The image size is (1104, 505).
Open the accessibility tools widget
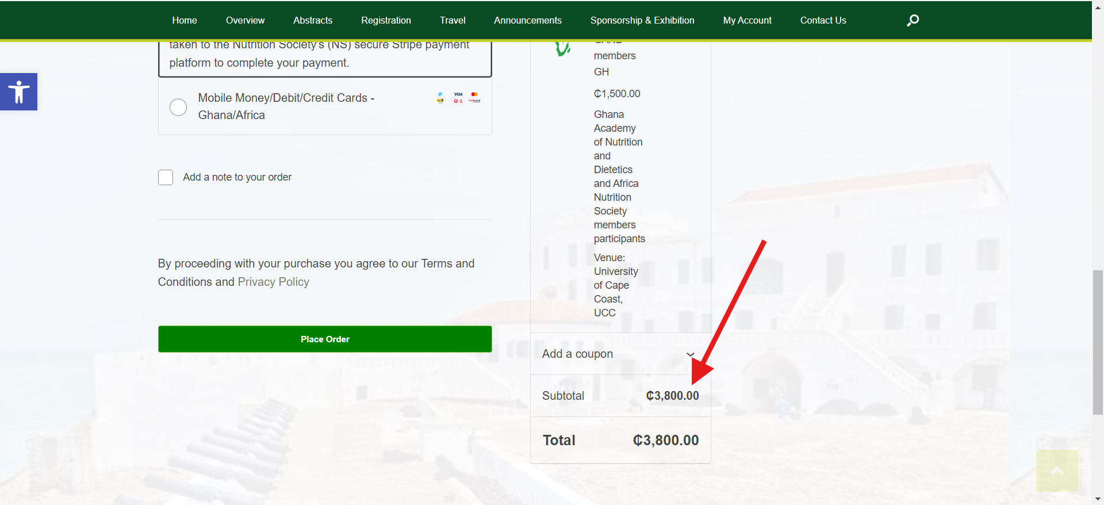point(18,91)
